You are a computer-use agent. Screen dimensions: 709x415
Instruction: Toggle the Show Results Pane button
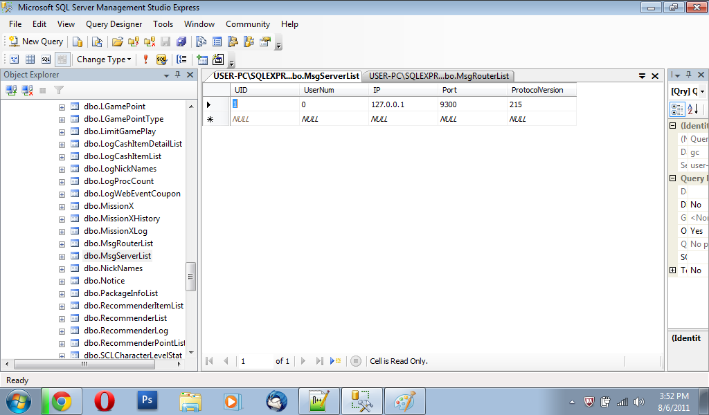click(x=62, y=59)
